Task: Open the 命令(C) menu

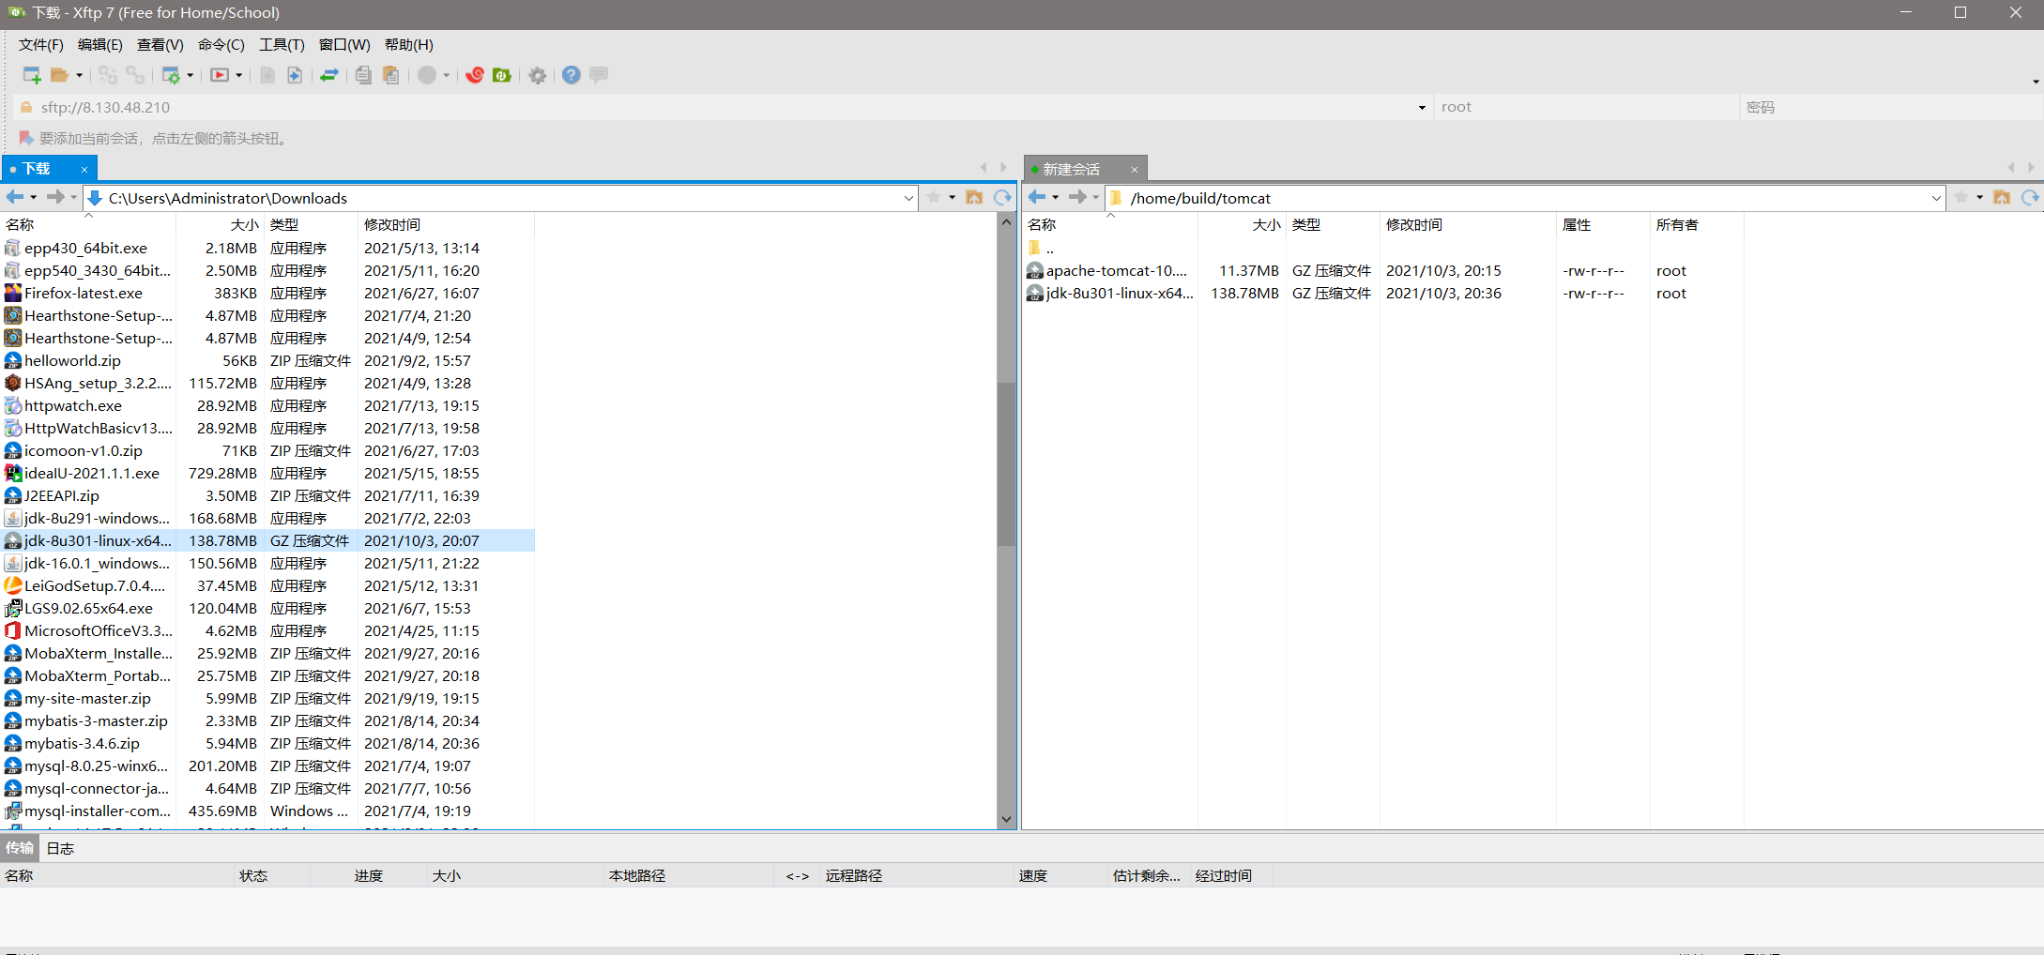Action: [221, 45]
